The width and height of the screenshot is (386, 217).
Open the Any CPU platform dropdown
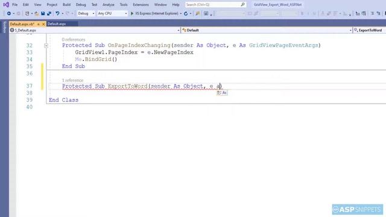pyautogui.click(x=112, y=13)
